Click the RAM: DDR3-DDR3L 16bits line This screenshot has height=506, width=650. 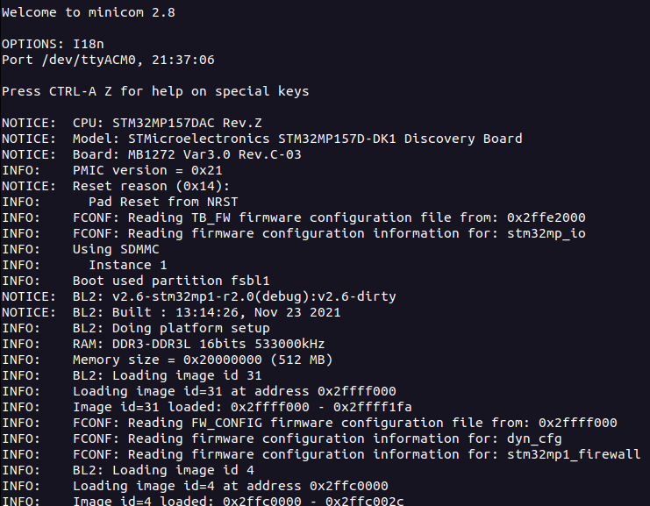163,344
